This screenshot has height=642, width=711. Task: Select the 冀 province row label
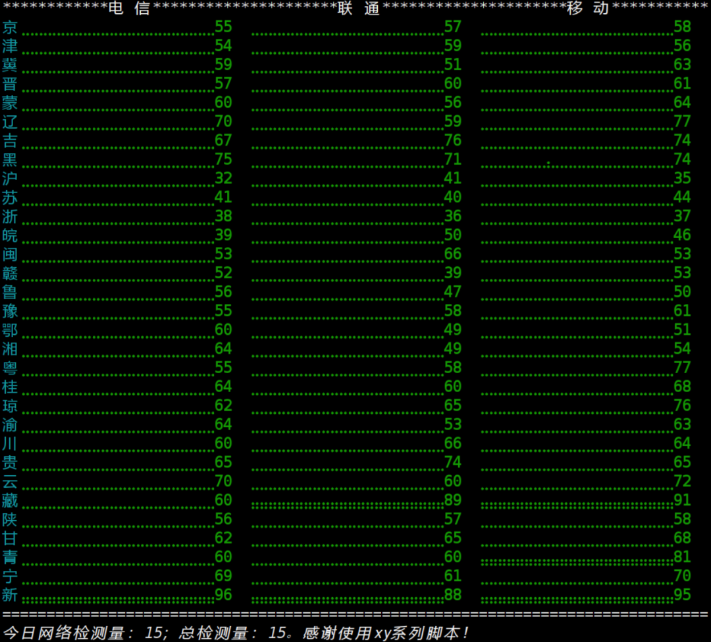pos(10,65)
